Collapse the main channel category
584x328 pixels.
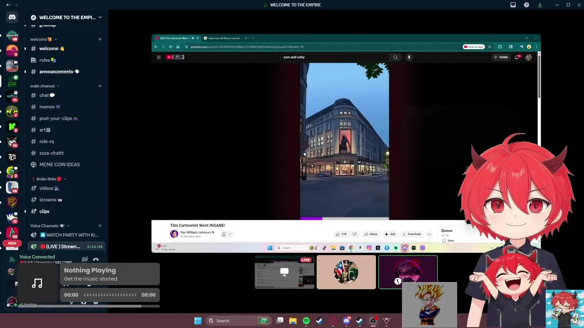45,86
